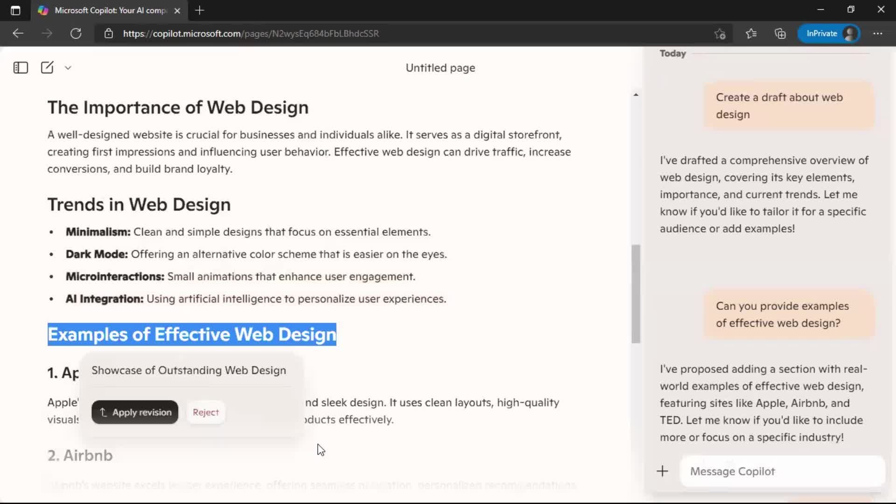View site information lock icon

(109, 34)
